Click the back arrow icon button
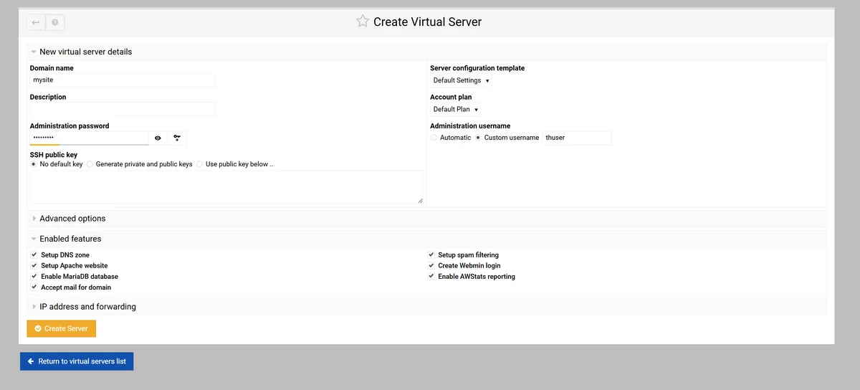This screenshot has height=390, width=860. [36, 22]
